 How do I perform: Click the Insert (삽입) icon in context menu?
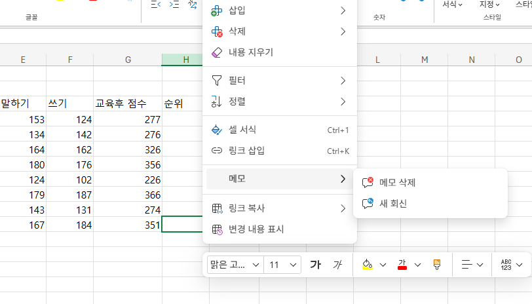tap(216, 11)
